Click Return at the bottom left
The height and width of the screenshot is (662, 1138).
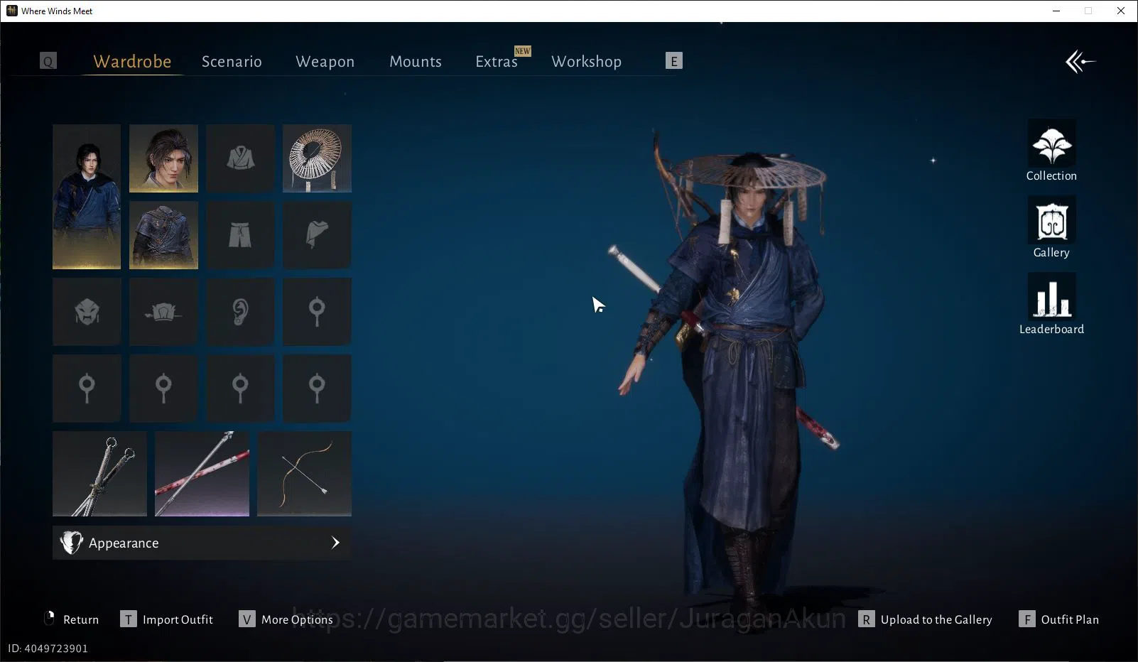click(71, 619)
